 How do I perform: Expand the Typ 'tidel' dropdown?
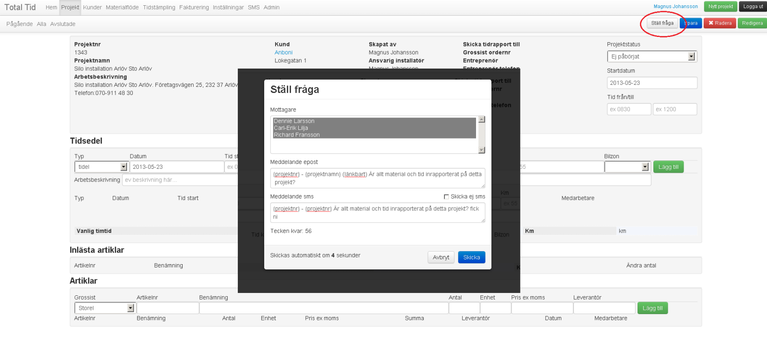click(x=101, y=167)
